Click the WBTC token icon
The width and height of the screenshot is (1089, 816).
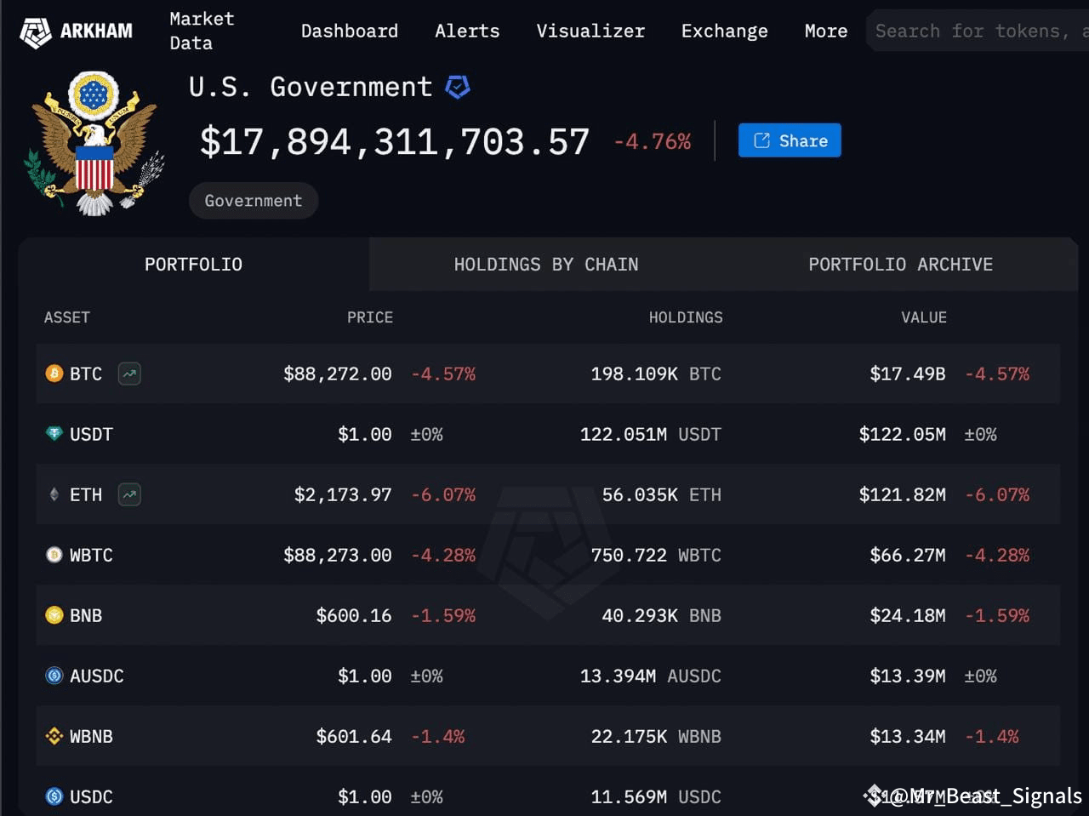[x=54, y=555]
